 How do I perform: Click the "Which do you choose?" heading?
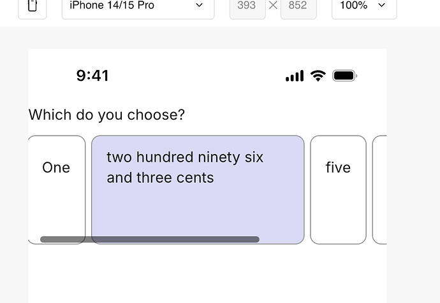[106, 115]
